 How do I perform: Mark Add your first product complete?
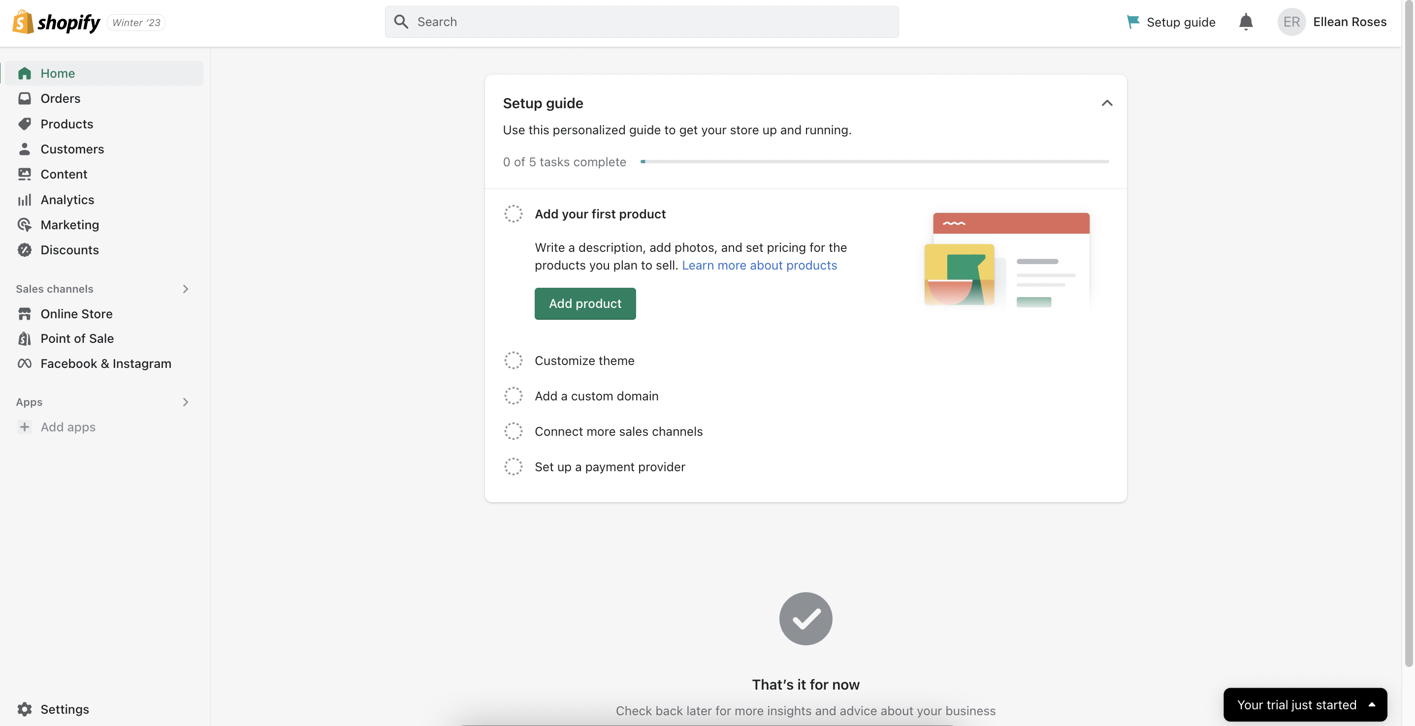(513, 213)
